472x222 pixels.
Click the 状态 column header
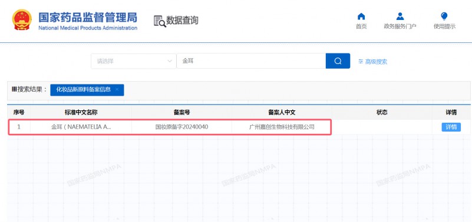point(382,113)
